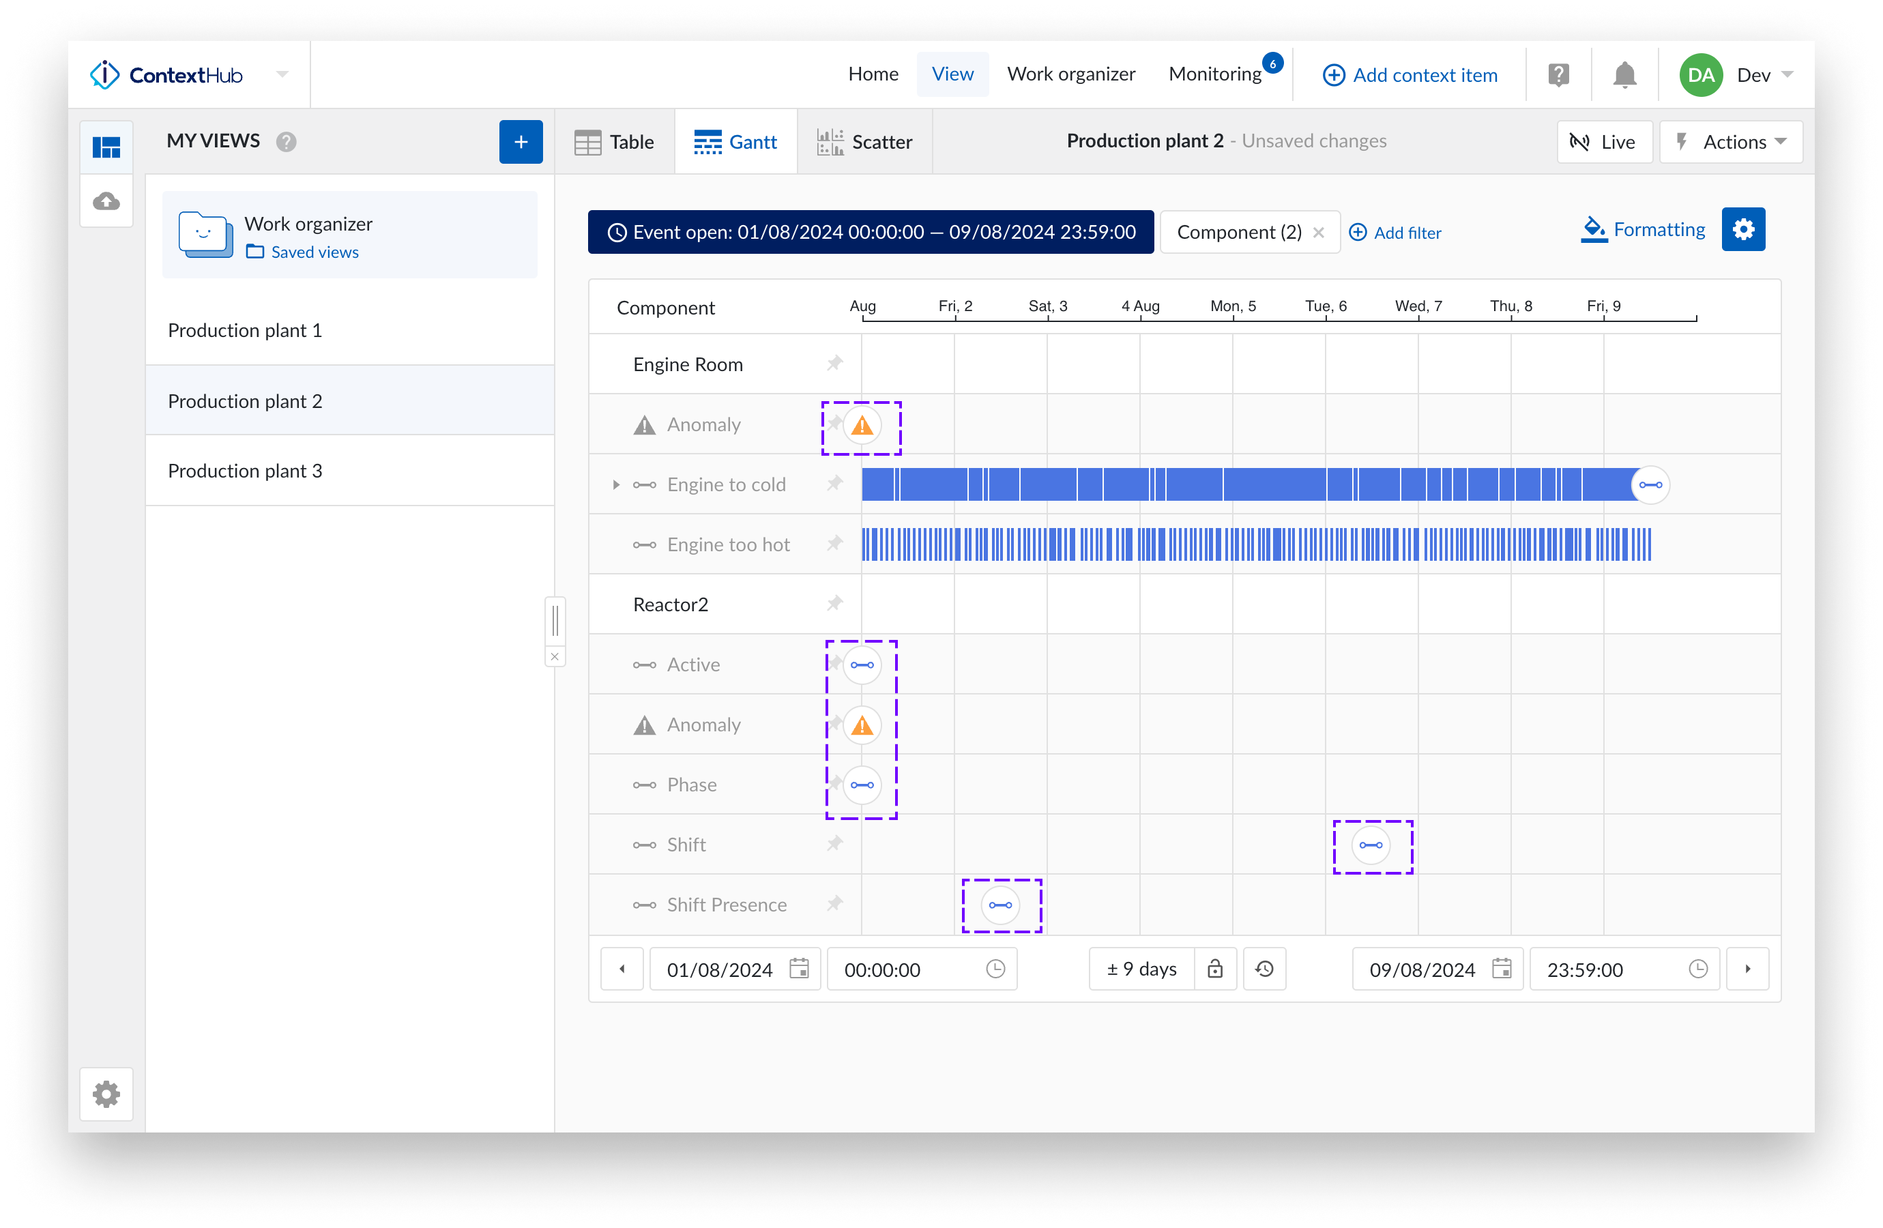The width and height of the screenshot is (1883, 1228).
Task: Click the add new view plus button
Action: (x=521, y=142)
